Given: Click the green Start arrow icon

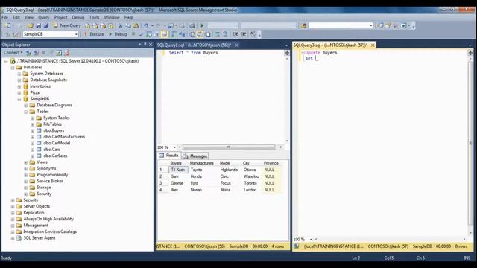Looking at the screenshot, I should coord(202,25).
